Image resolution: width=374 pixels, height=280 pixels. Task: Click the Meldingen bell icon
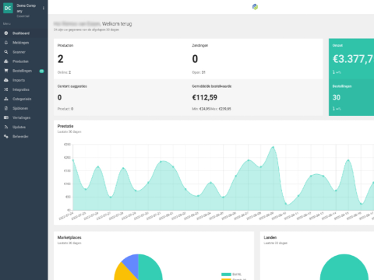point(6,43)
